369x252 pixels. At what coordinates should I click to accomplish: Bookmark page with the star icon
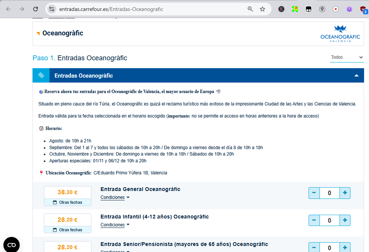(262, 9)
